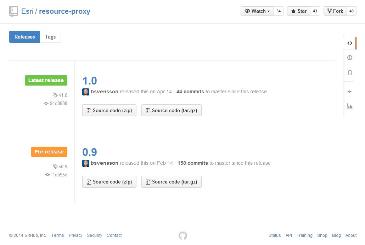Open the v0.9 tag link

tap(63, 167)
